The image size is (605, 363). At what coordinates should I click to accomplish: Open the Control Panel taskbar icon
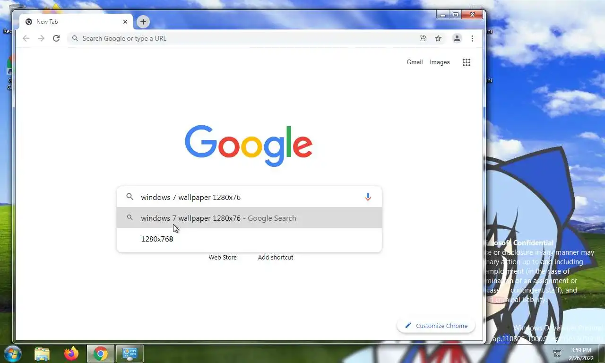click(x=130, y=354)
